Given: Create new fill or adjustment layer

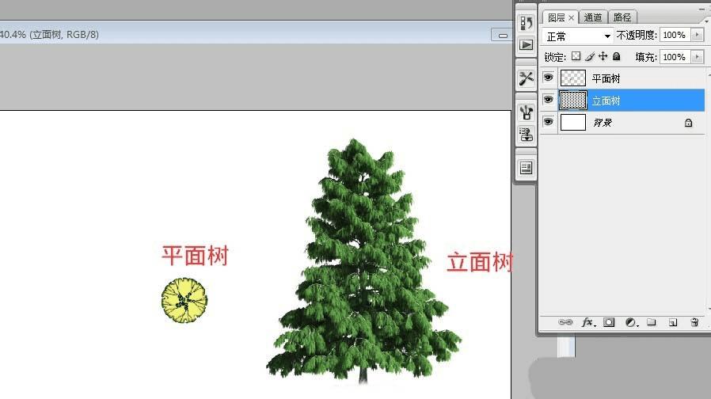Looking at the screenshot, I should (x=631, y=322).
